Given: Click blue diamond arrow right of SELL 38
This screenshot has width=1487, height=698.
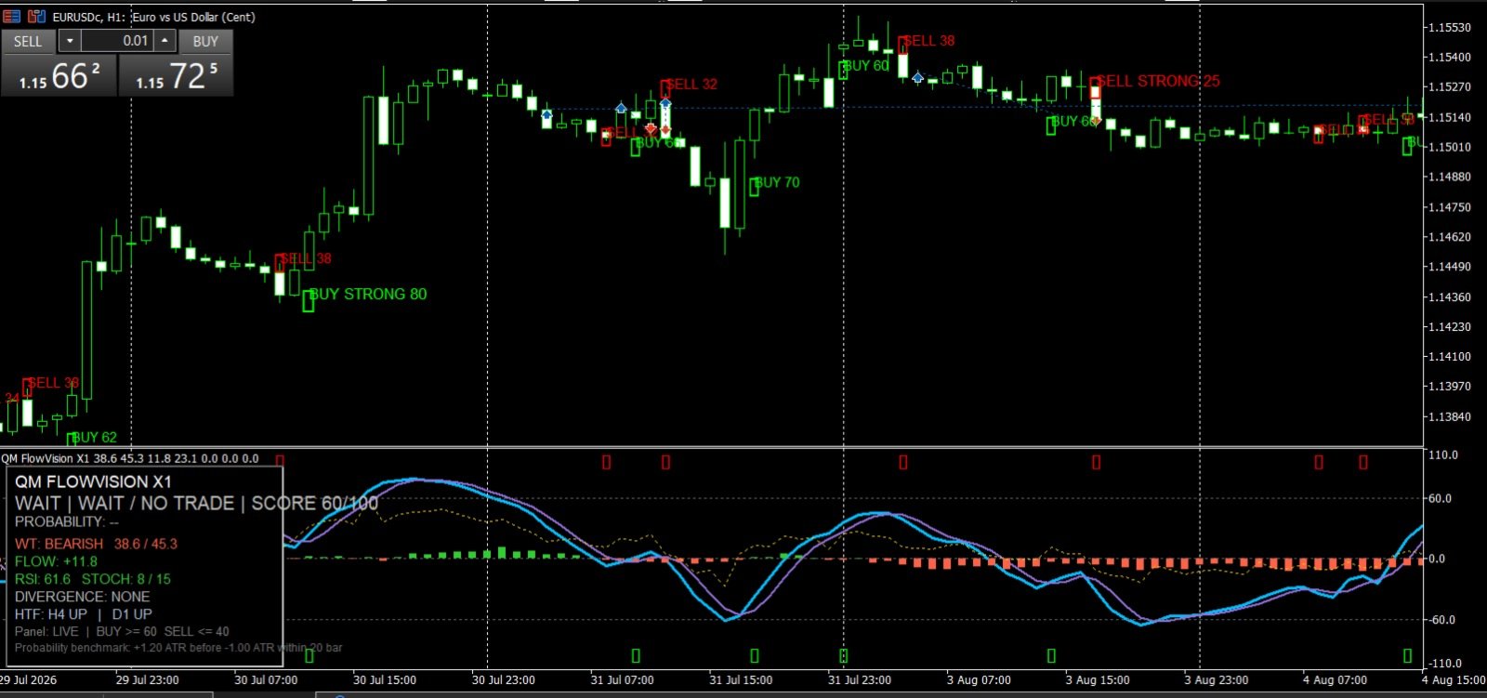Looking at the screenshot, I should coord(918,78).
